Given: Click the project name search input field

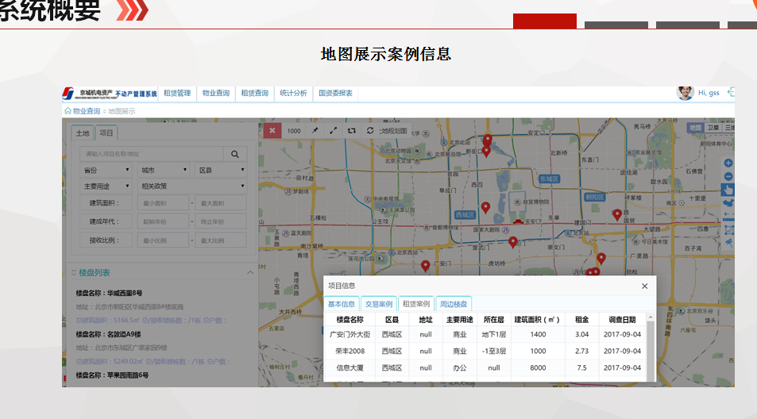Looking at the screenshot, I should click(x=148, y=154).
